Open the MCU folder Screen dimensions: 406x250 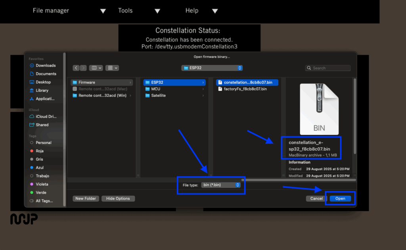click(155, 89)
